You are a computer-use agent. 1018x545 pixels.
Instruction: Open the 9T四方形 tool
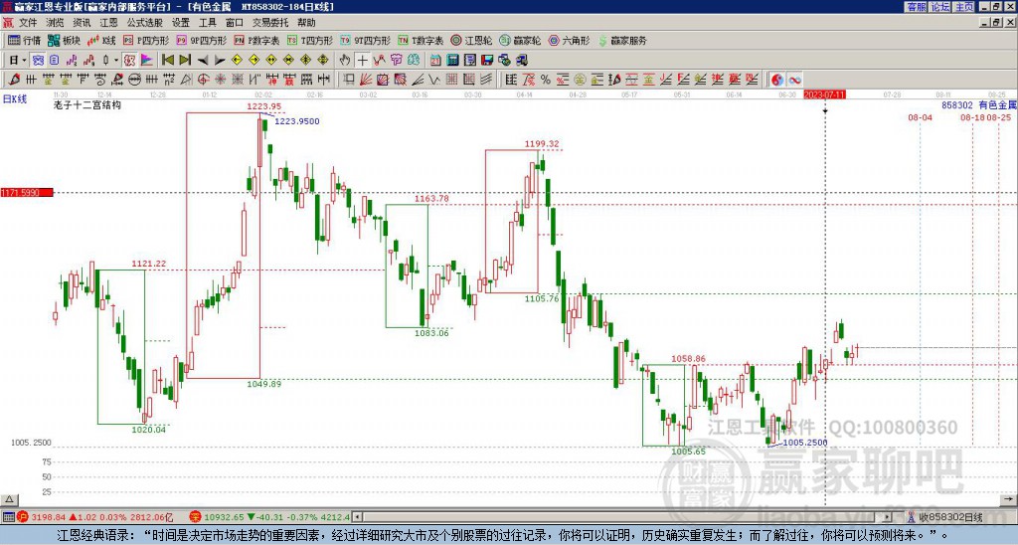(x=365, y=40)
